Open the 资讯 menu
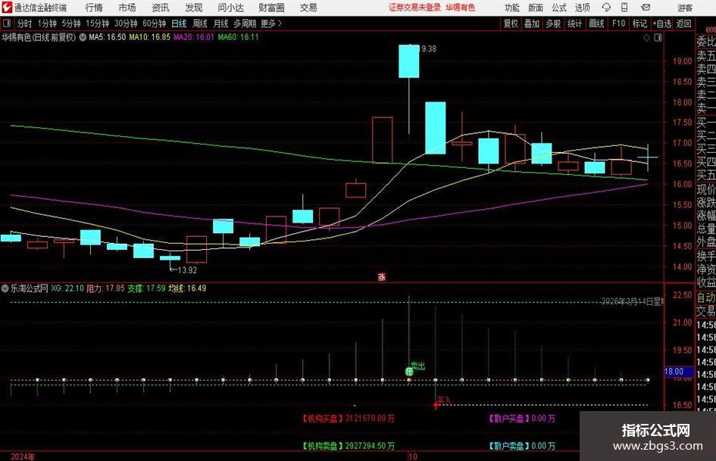This screenshot has height=461, width=716. tap(161, 8)
